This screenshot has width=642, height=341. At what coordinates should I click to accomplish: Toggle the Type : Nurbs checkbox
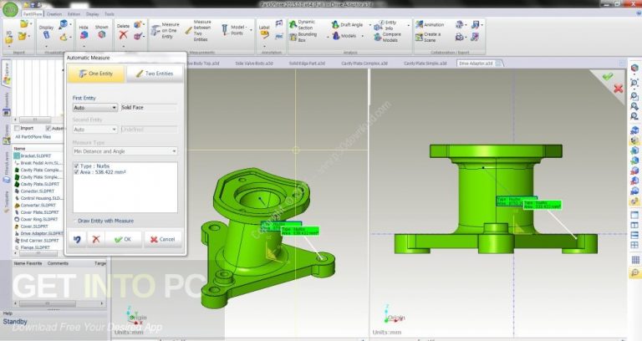pyautogui.click(x=78, y=166)
